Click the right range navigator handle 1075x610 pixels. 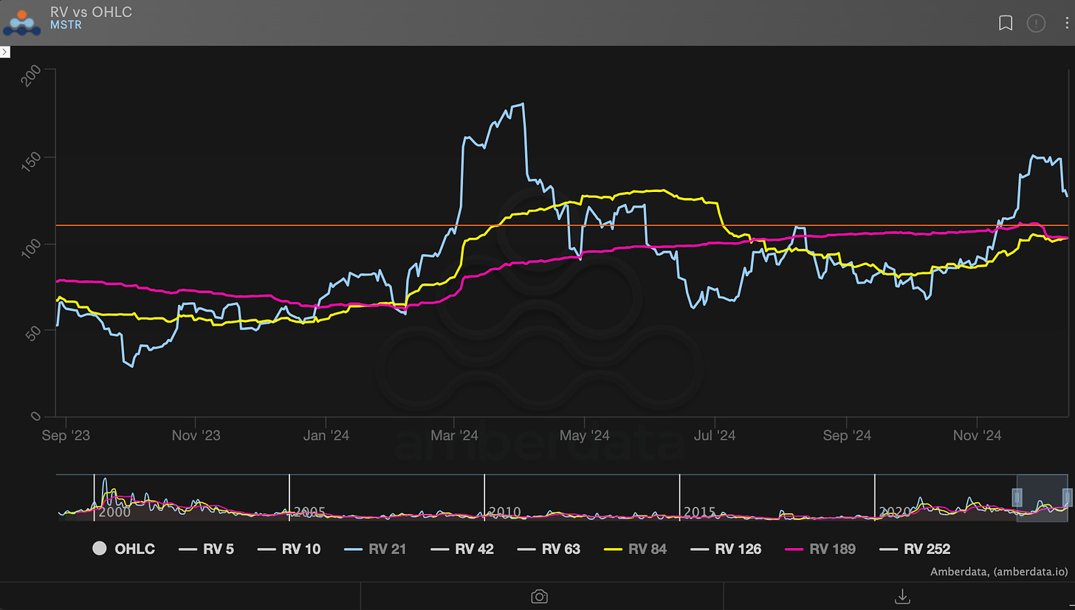coord(1067,497)
